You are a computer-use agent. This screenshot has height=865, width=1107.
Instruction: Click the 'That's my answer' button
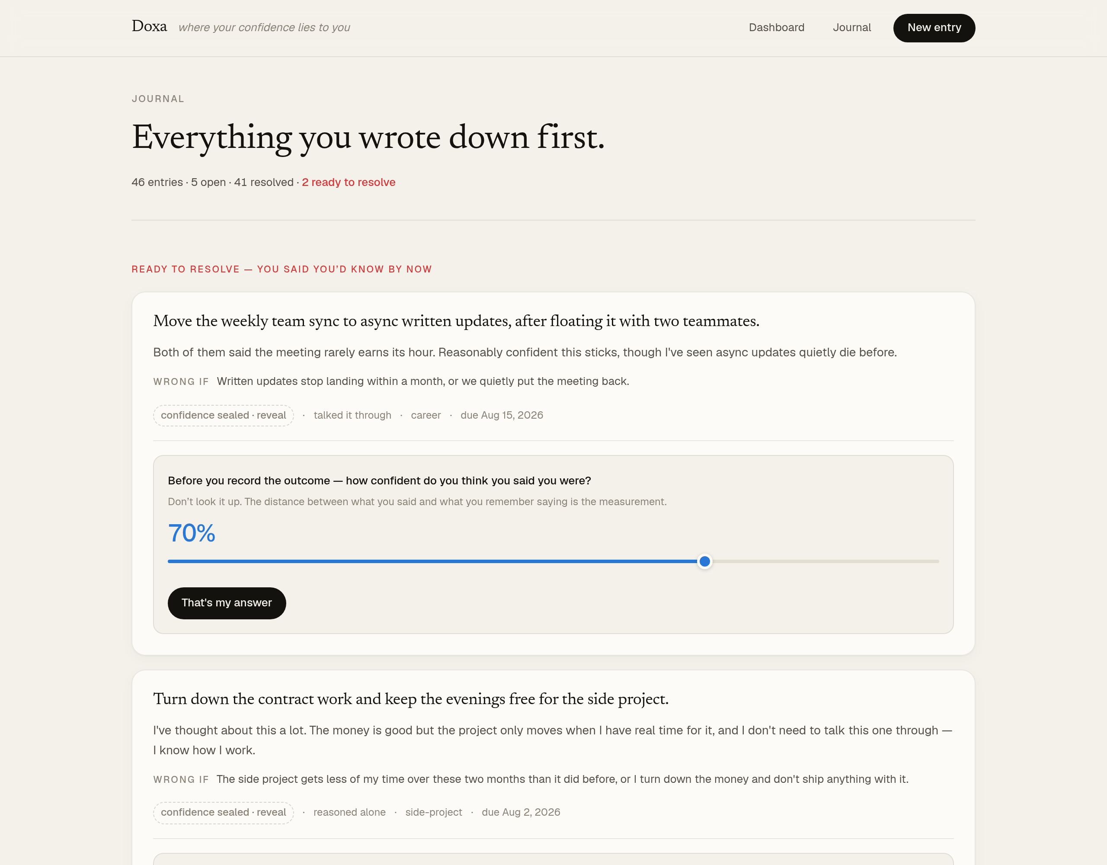(x=227, y=603)
